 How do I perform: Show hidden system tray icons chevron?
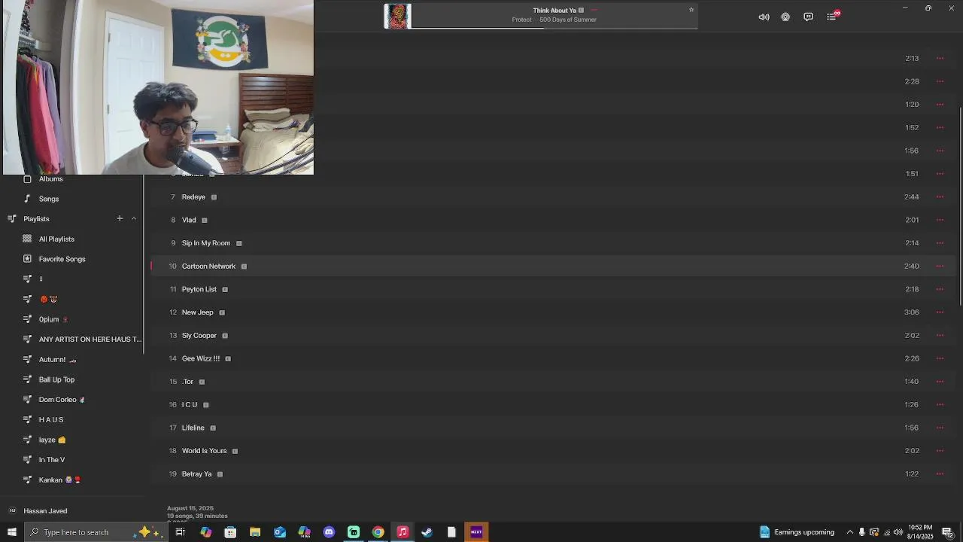click(850, 532)
